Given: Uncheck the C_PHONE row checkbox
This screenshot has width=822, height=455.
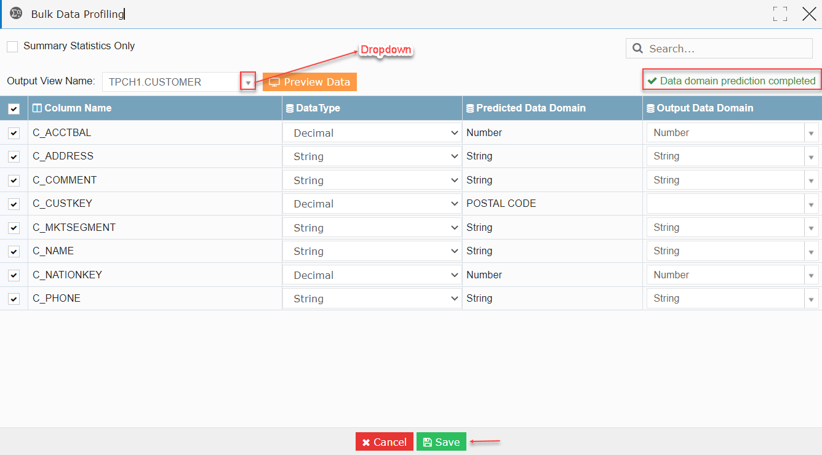Looking at the screenshot, I should 14,298.
